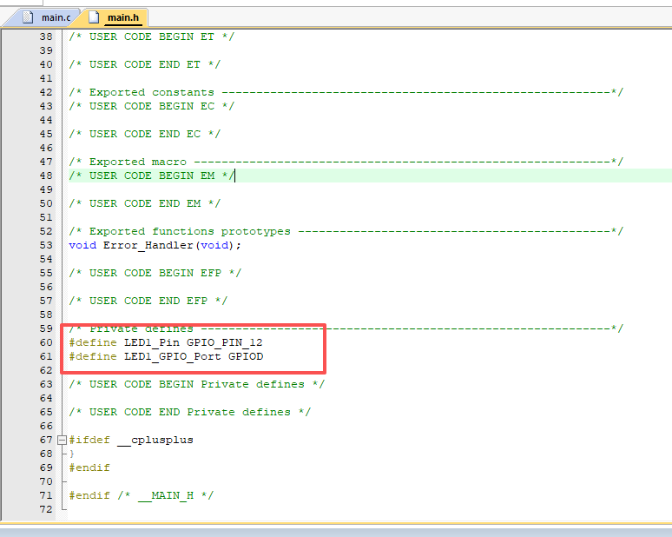Click line number 53 in the margin
This screenshot has height=537, width=672.
pos(45,245)
